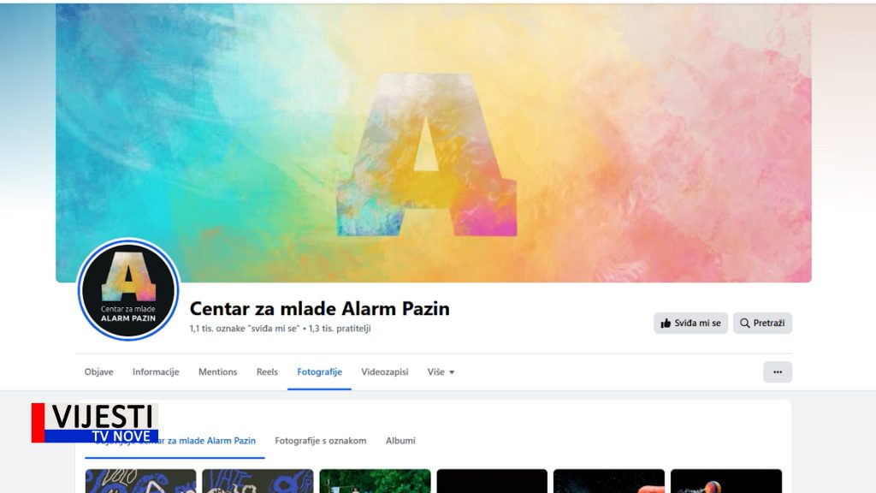876x493 pixels.
Task: Open the Videozapisi tab
Action: pyautogui.click(x=385, y=371)
